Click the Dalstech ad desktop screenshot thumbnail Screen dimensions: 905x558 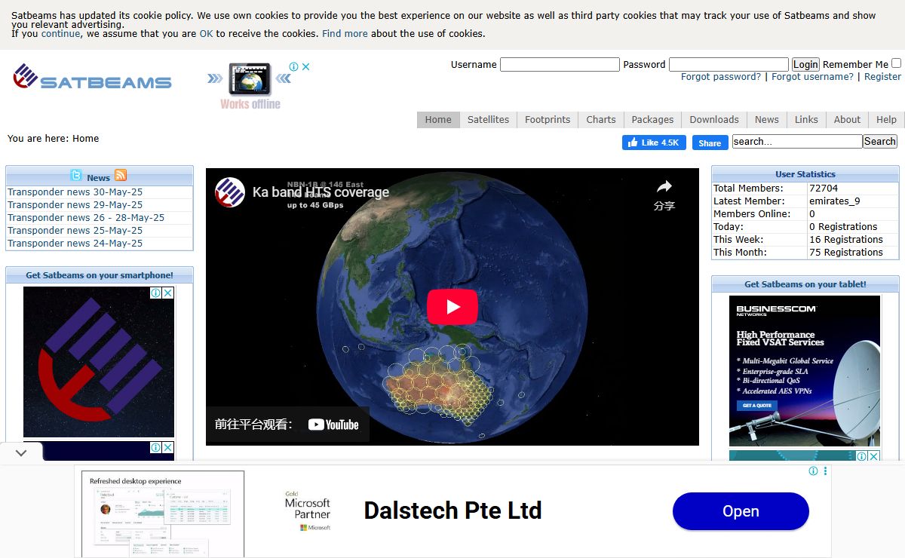[163, 514]
